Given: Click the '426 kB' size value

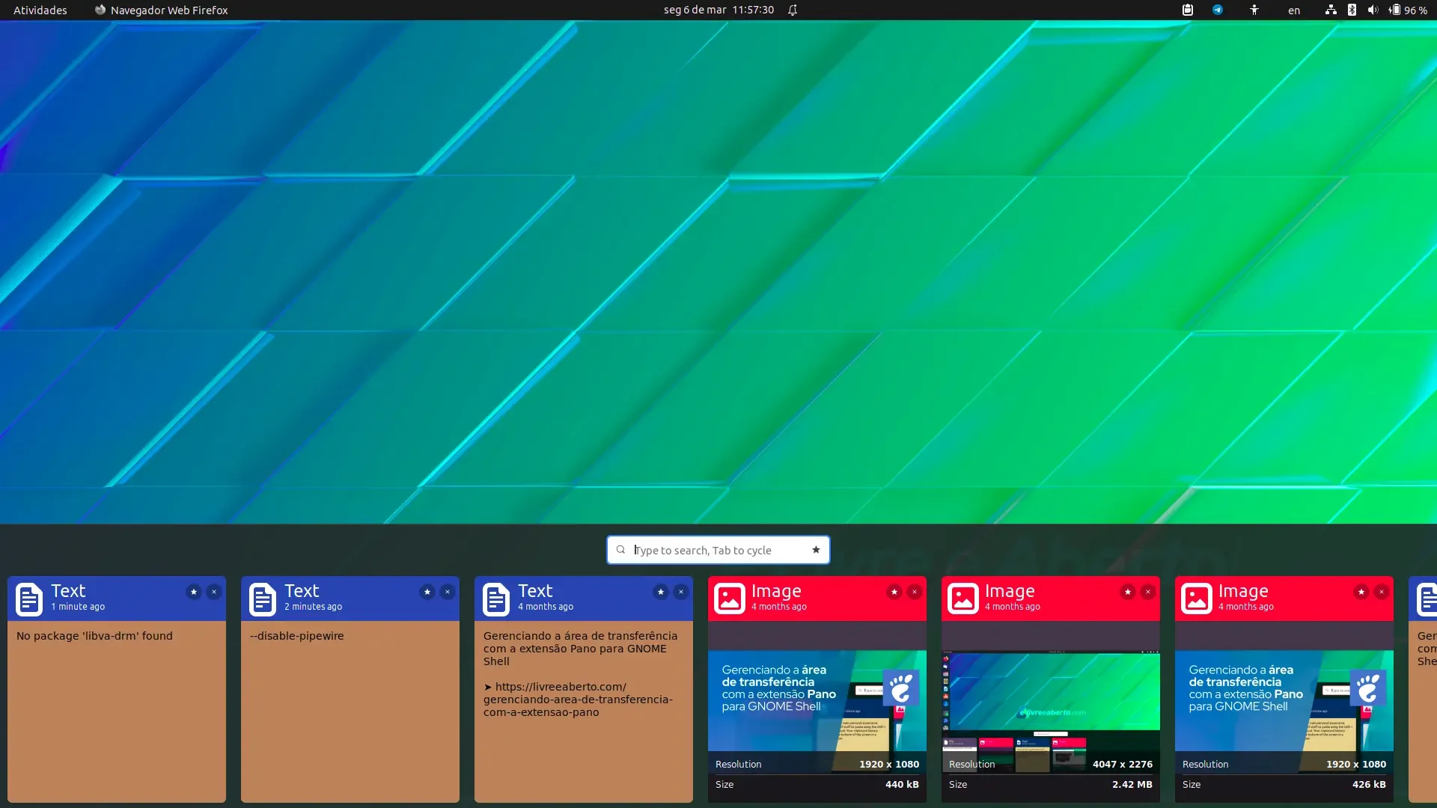Looking at the screenshot, I should point(1369,785).
